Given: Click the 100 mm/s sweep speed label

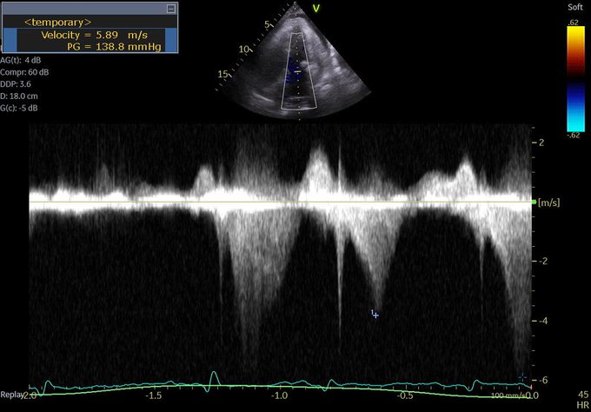Looking at the screenshot, I should (x=508, y=395).
